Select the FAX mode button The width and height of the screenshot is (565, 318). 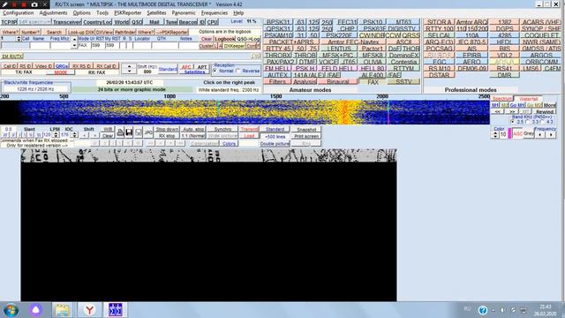click(373, 82)
